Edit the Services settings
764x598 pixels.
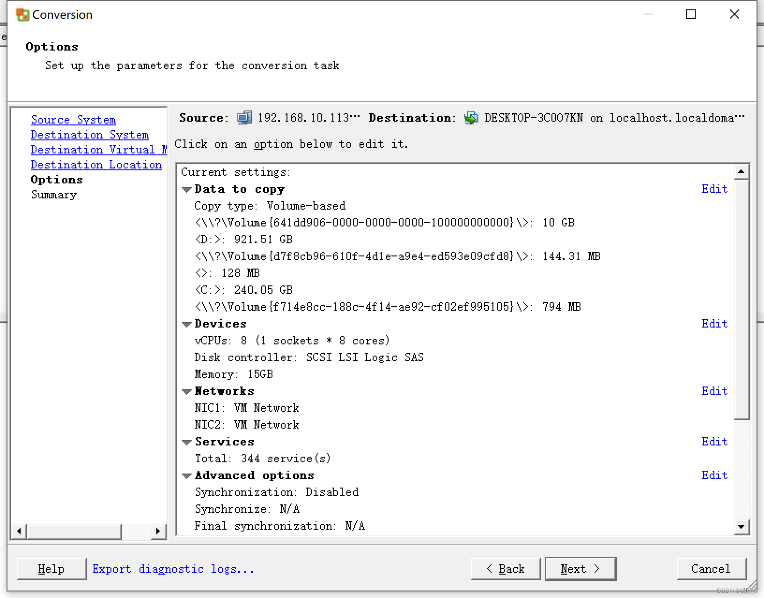coord(714,441)
